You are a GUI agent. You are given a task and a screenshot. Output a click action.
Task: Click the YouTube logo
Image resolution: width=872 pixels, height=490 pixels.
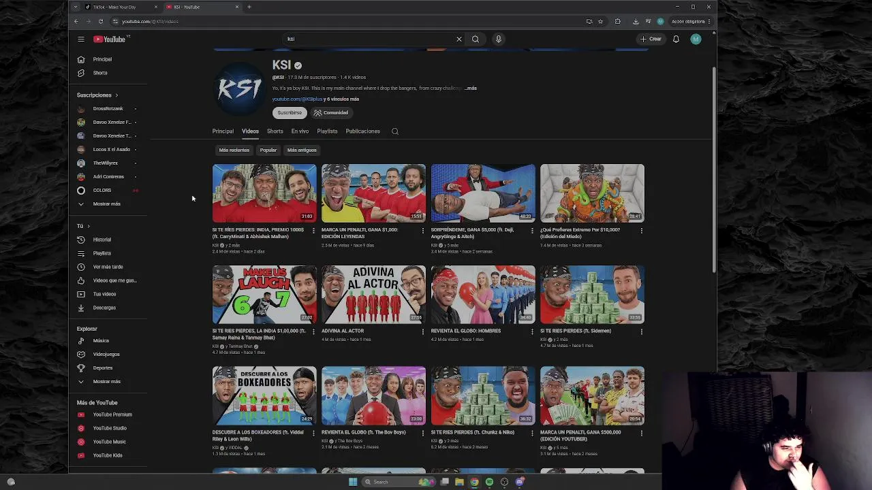tap(110, 39)
